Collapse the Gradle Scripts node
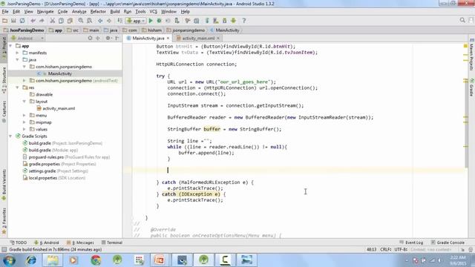This screenshot has height=267, width=475. point(10,136)
